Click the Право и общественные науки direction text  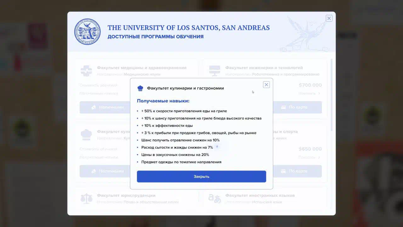(x=151, y=202)
